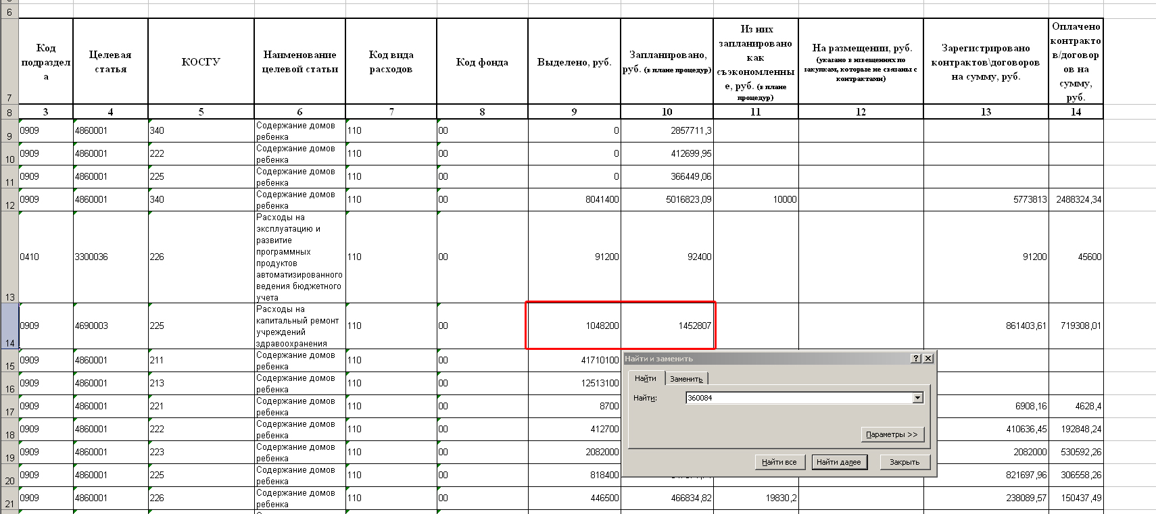The image size is (1156, 514).
Task: Open the Найти search history dropdown
Action: point(917,398)
